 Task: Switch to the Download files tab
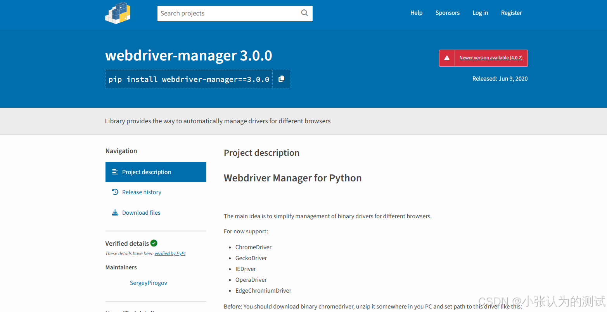[x=156, y=213]
